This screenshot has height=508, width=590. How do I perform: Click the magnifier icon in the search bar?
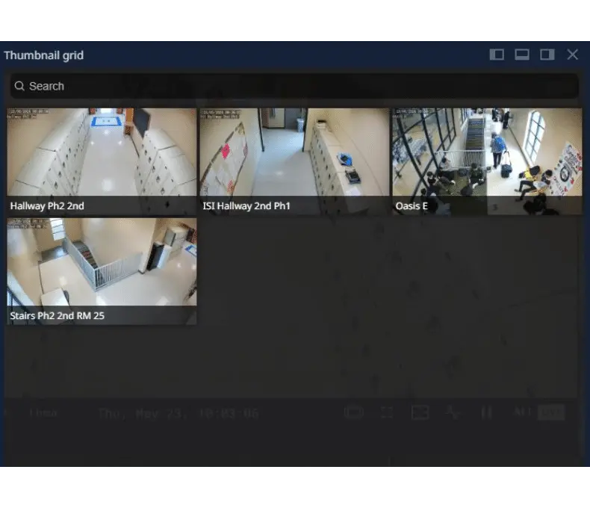tap(19, 86)
